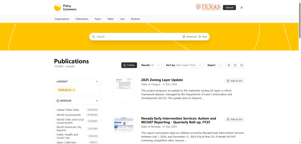Collapse the MODULES filter section

(x=97, y=101)
